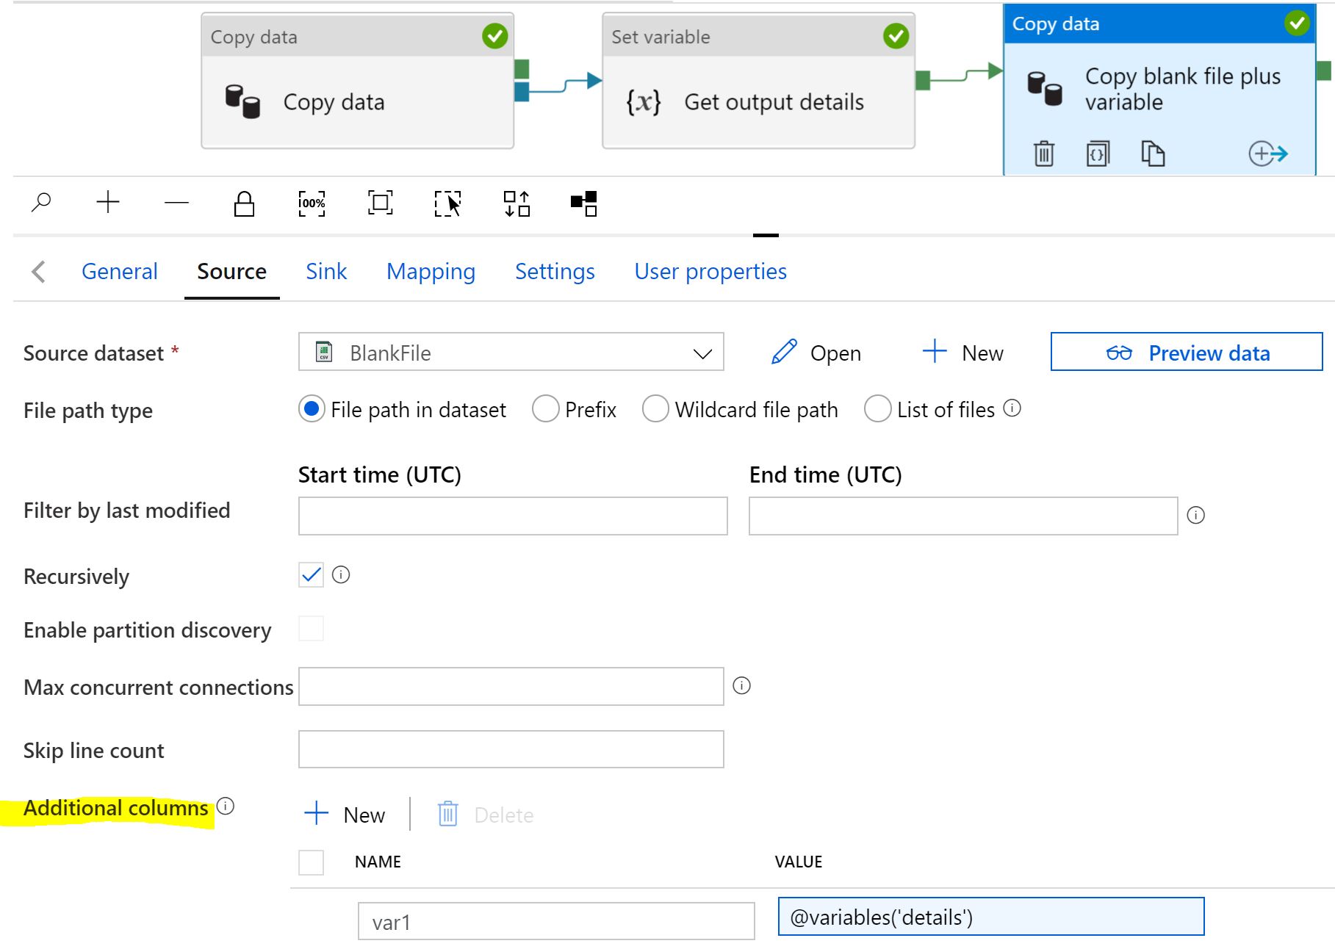Uncheck the Recursively checkbox

(311, 574)
